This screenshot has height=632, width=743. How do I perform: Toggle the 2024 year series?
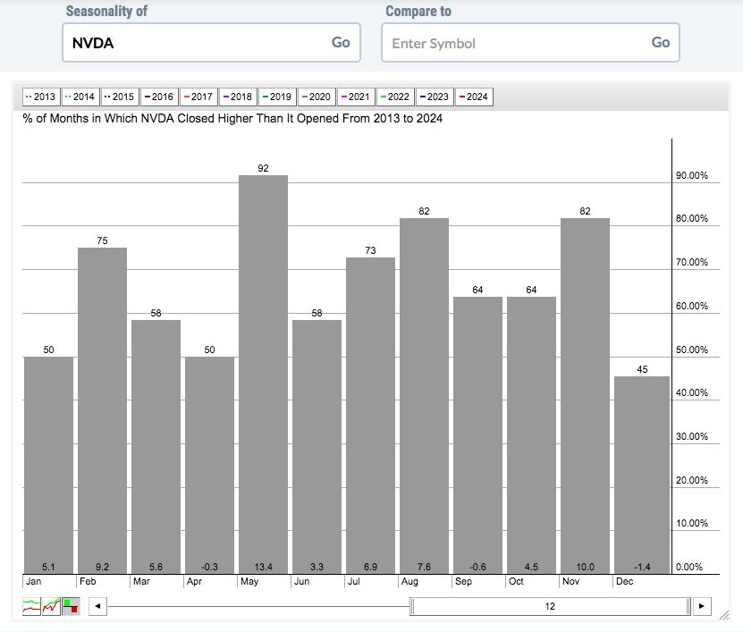pos(474,97)
